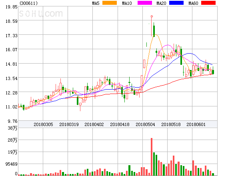
Task: Click the 38万 volume axis label
Action: [12, 128]
